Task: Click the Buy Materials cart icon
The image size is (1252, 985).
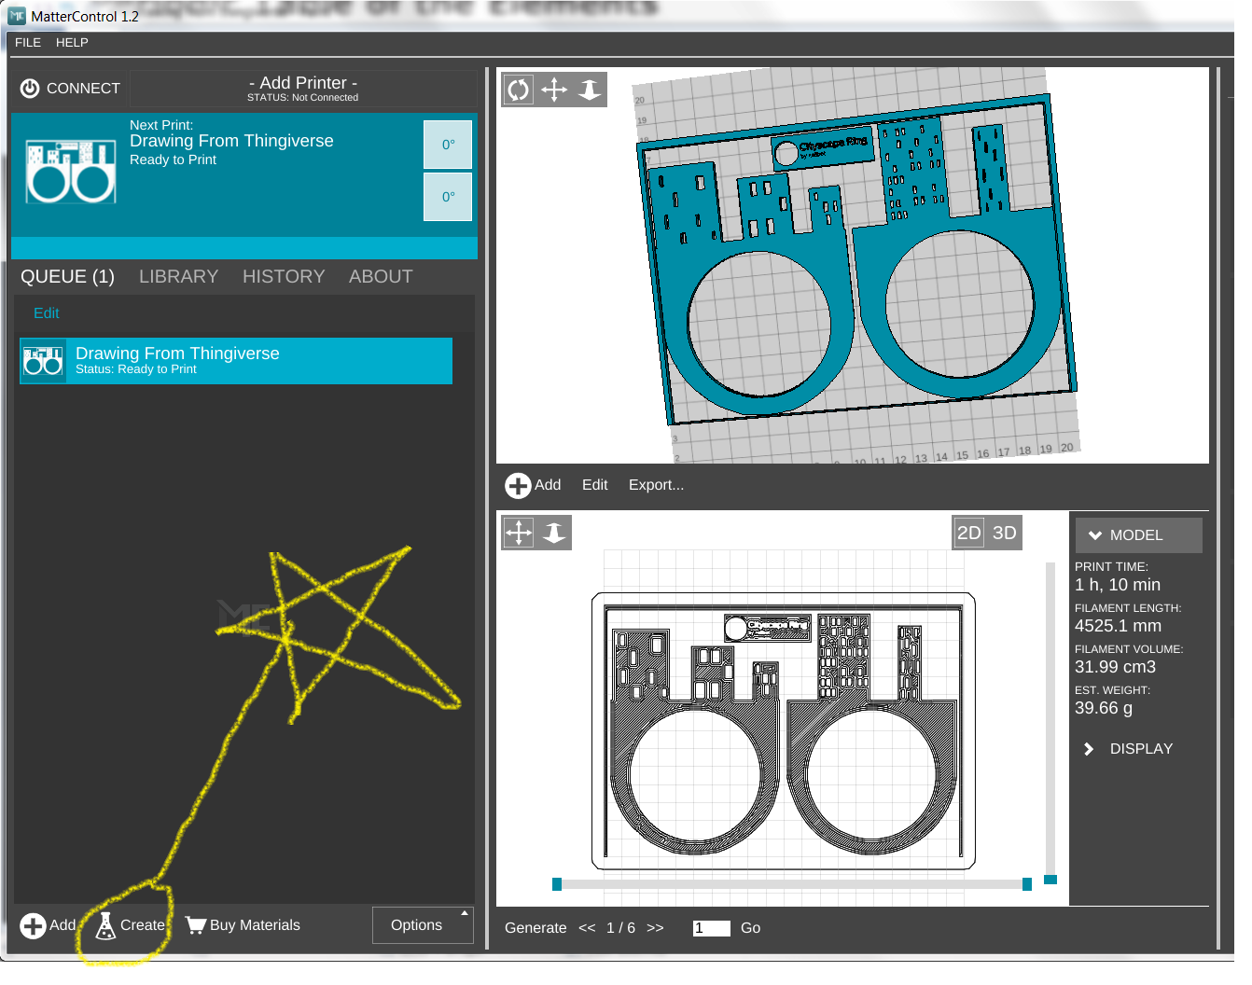Action: pos(196,925)
